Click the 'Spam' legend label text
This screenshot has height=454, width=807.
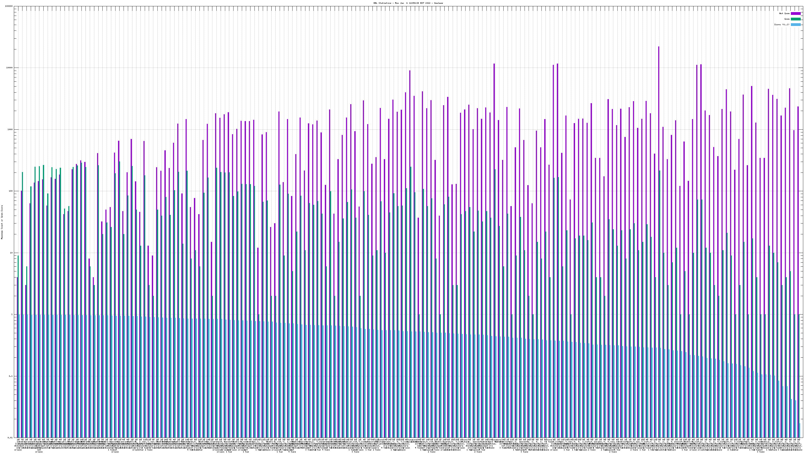click(x=787, y=19)
